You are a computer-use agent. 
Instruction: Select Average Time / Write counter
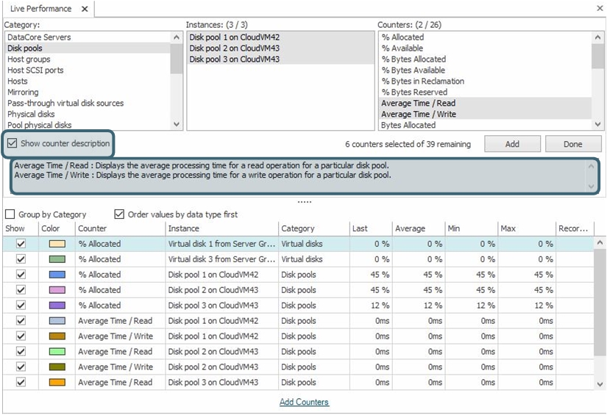click(418, 115)
